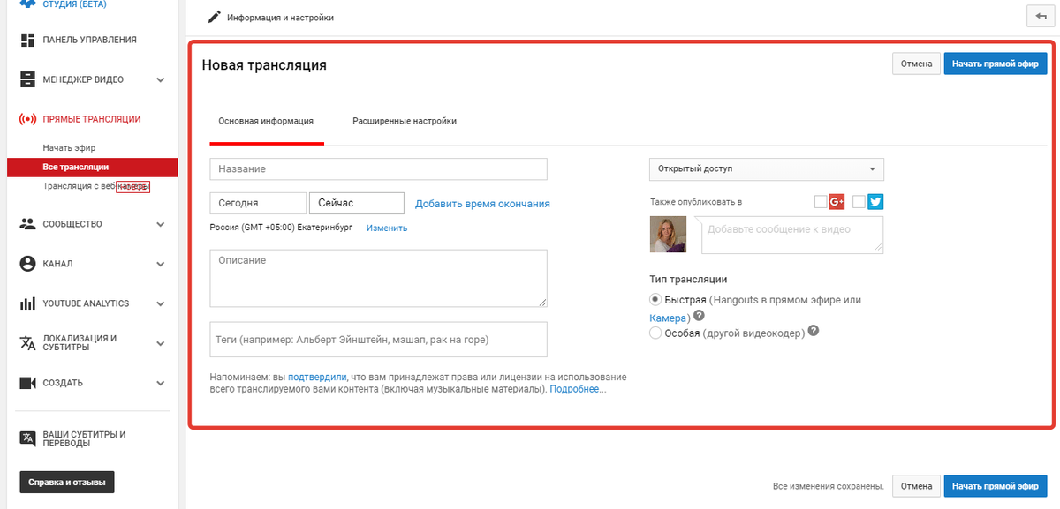Open Начать эфир in sidebar
This screenshot has height=509, width=1060.
tap(69, 147)
